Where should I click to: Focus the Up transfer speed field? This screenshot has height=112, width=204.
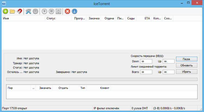169,61
